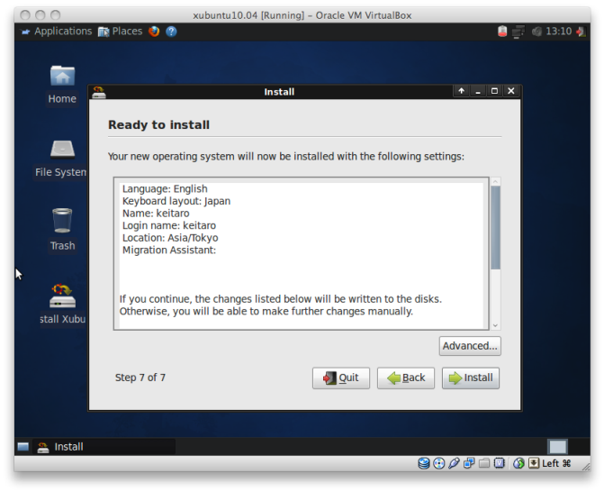Click VirtualBox virtualization status icon
The width and height of the screenshot is (604, 492).
click(500, 463)
